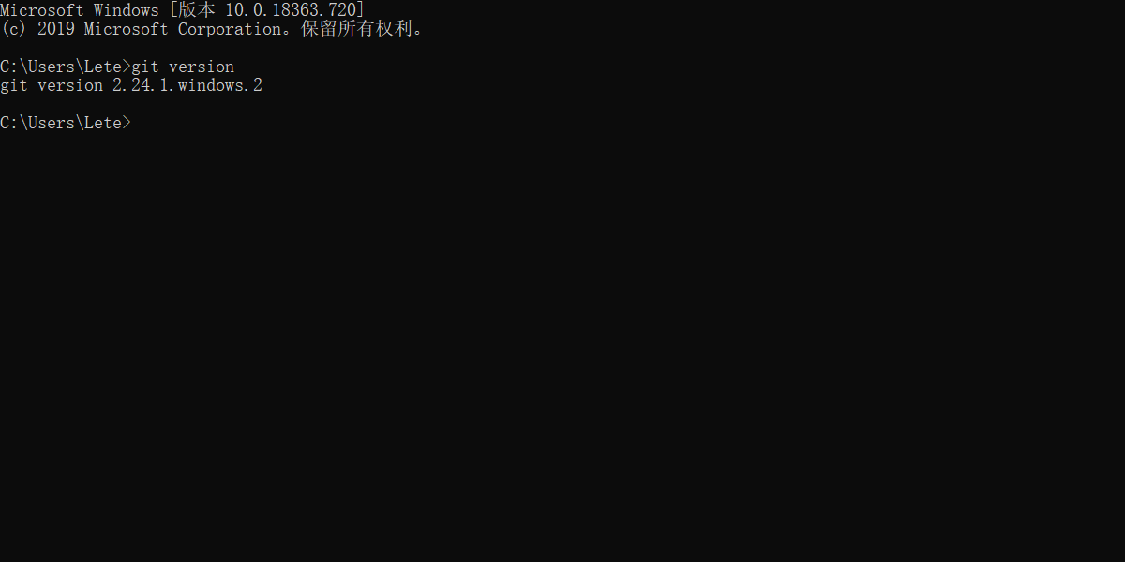This screenshot has height=562, width=1125.
Task: Click the Windows build number 10.0.18363.720
Action: tap(291, 10)
